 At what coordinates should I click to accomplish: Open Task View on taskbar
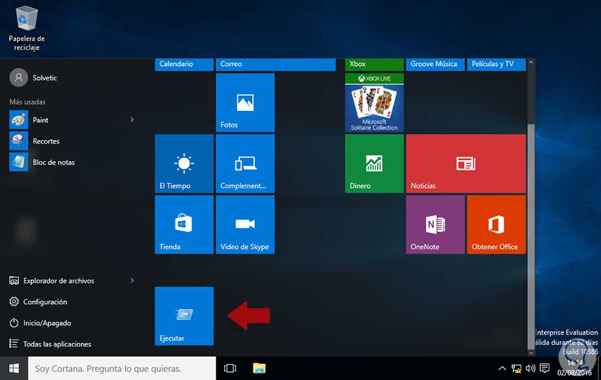pos(230,368)
